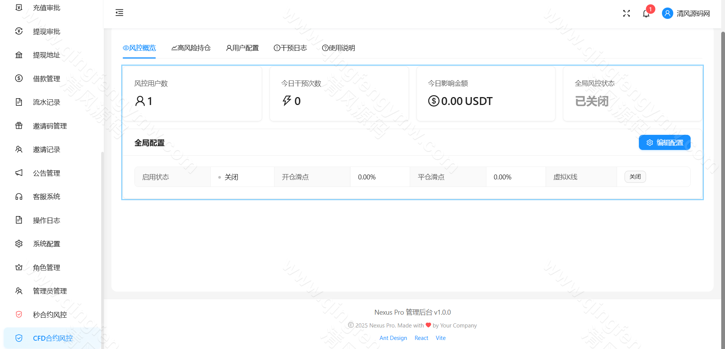The height and width of the screenshot is (349, 725).
Task: Switch to the 高风险持仓 tab
Action: click(x=191, y=48)
